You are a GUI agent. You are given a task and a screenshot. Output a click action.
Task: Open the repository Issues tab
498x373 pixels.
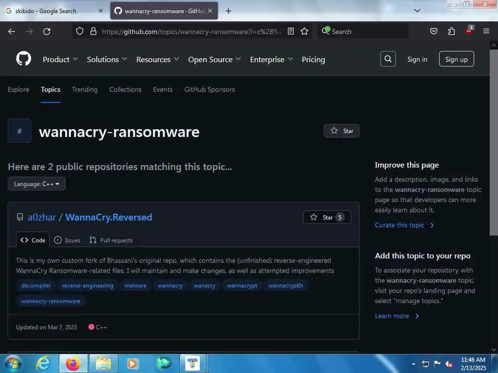pos(67,240)
